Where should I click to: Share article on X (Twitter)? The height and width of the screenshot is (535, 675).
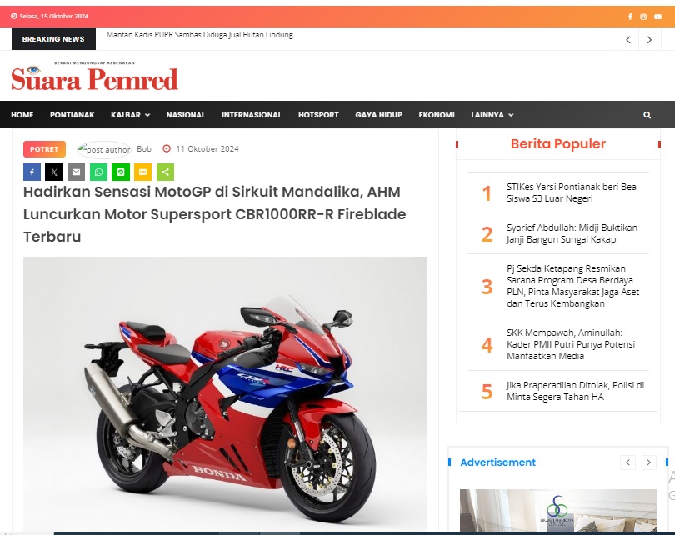pyautogui.click(x=54, y=172)
